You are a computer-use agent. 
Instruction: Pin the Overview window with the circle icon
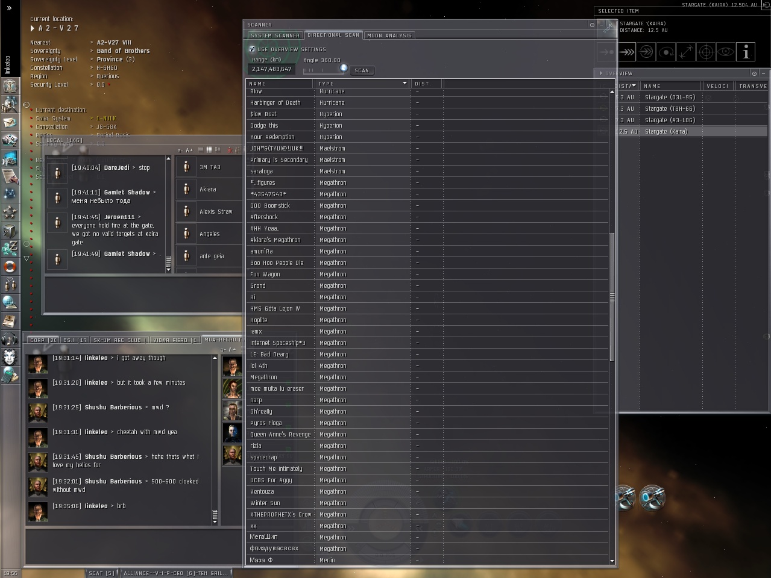point(754,73)
